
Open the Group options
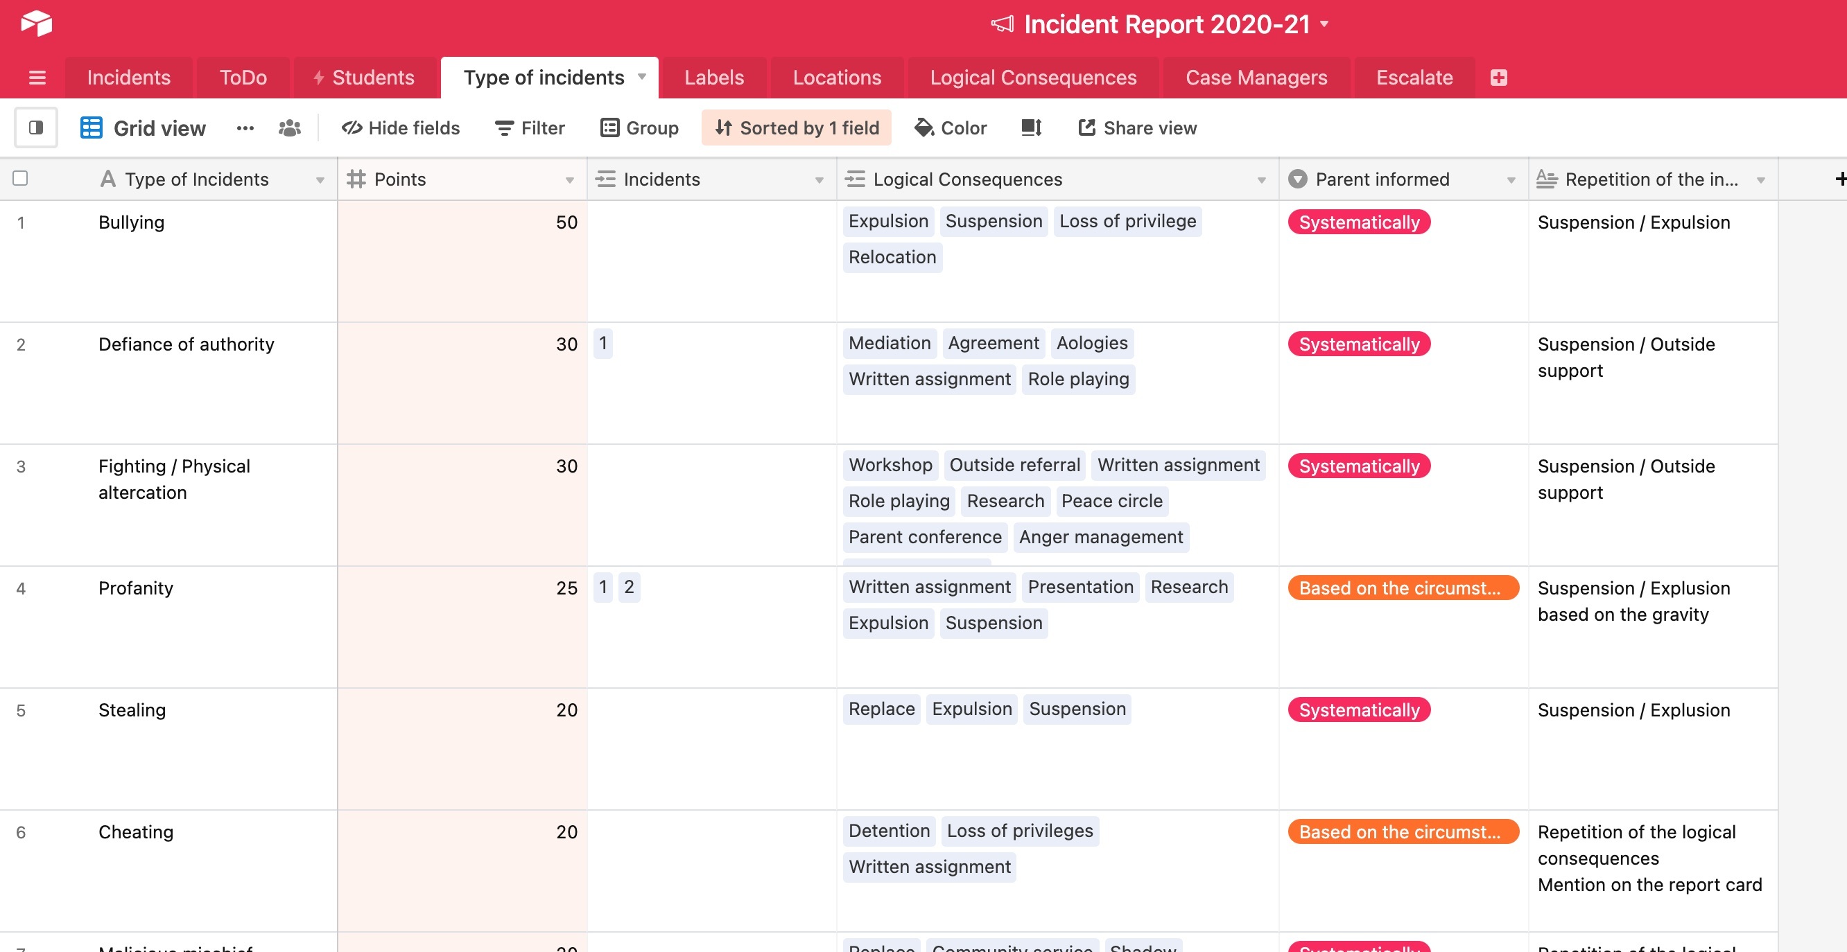pyautogui.click(x=639, y=127)
